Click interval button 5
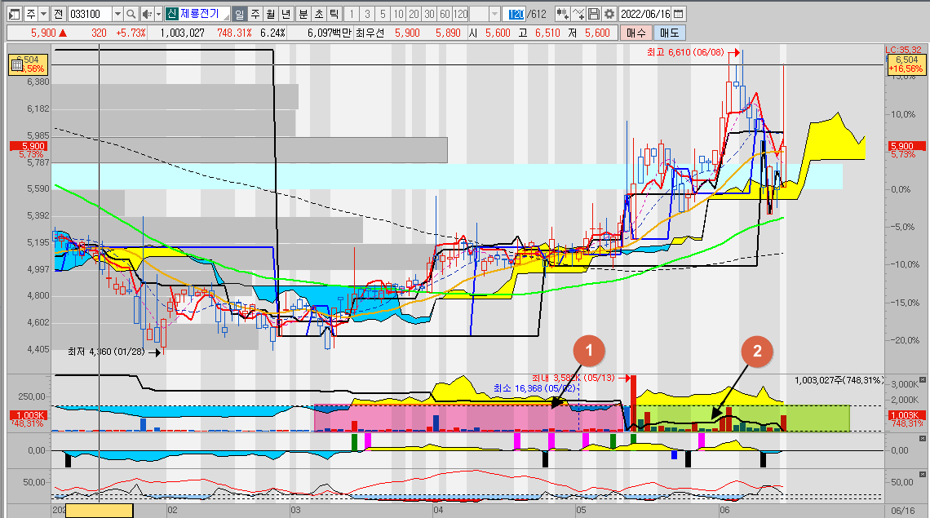This screenshot has height=518, width=930. [383, 14]
